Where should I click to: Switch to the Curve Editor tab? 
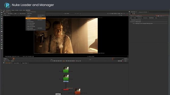tap(16, 63)
